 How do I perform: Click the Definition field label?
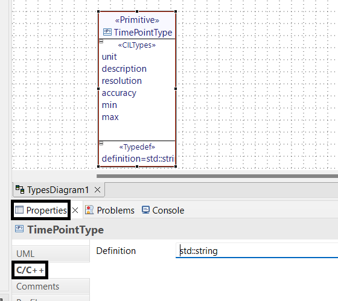click(116, 251)
